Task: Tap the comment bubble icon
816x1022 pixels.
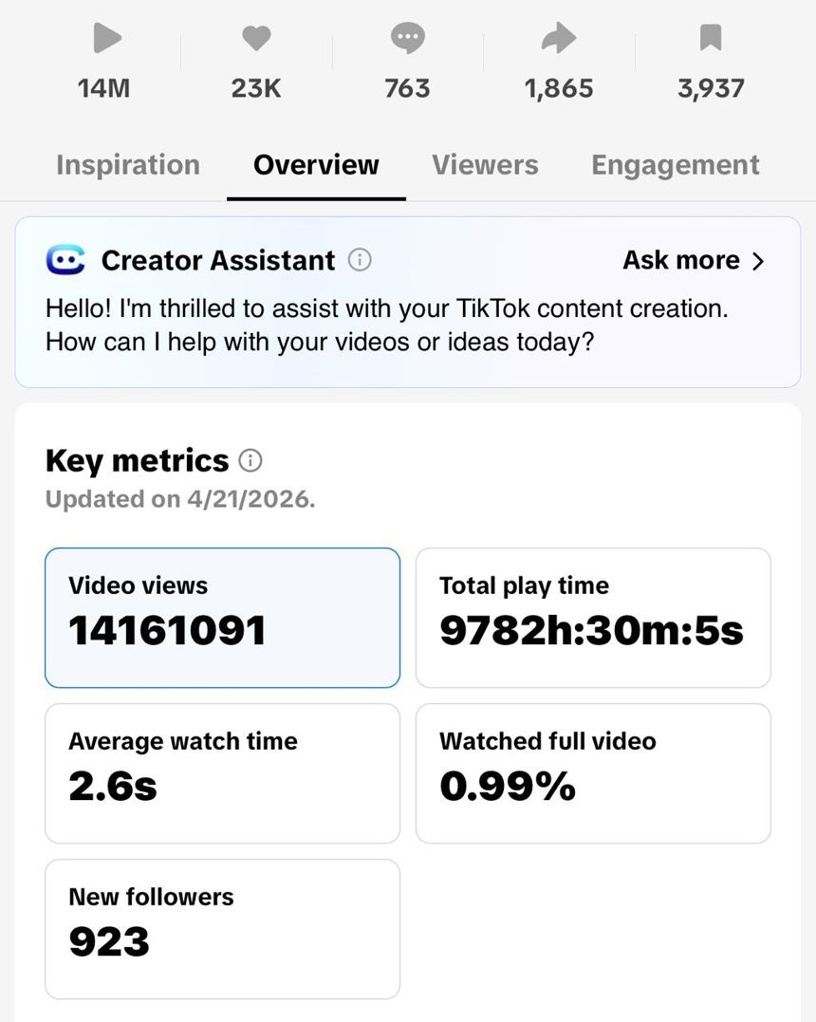Action: [407, 37]
